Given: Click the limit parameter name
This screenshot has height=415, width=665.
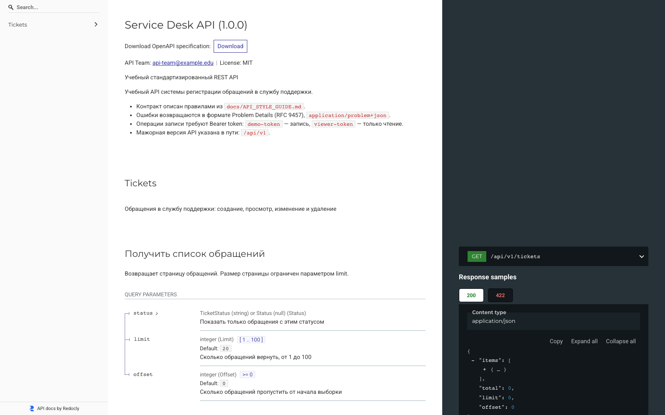Looking at the screenshot, I should 142,339.
